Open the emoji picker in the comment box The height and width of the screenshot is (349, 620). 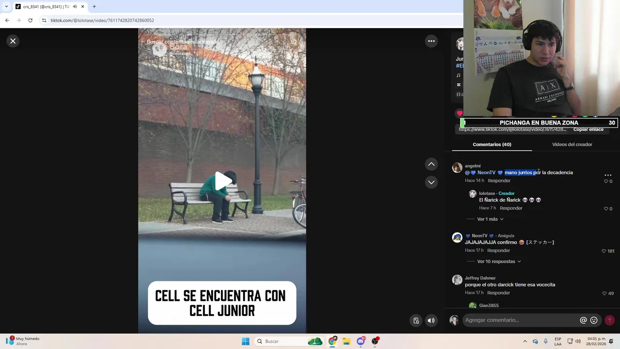594,320
